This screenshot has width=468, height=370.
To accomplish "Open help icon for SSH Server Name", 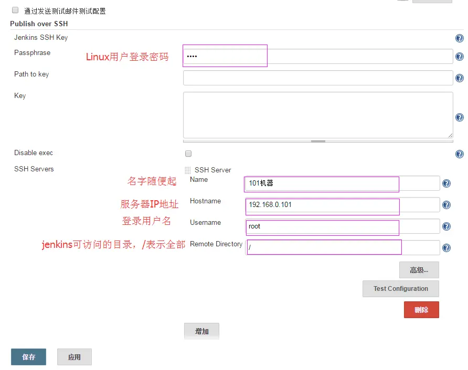I will pos(446,183).
